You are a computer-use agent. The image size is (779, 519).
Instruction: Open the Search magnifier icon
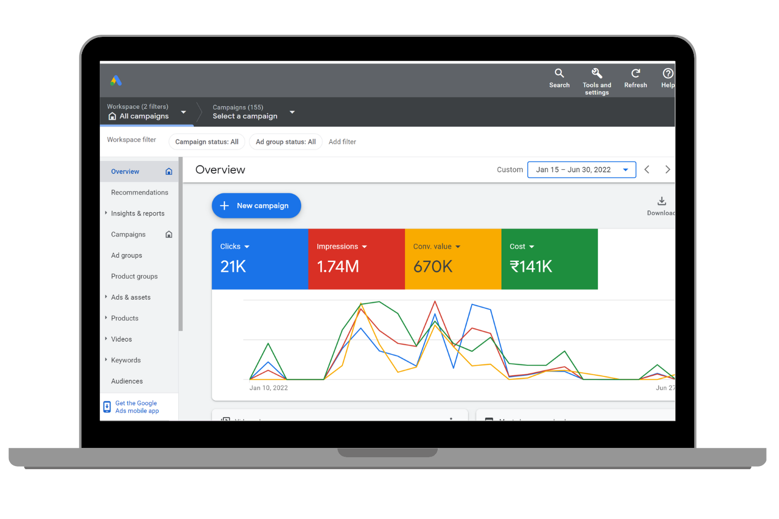(x=559, y=73)
